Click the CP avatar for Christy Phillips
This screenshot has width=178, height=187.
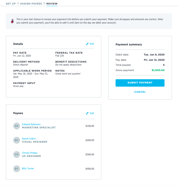17,155
